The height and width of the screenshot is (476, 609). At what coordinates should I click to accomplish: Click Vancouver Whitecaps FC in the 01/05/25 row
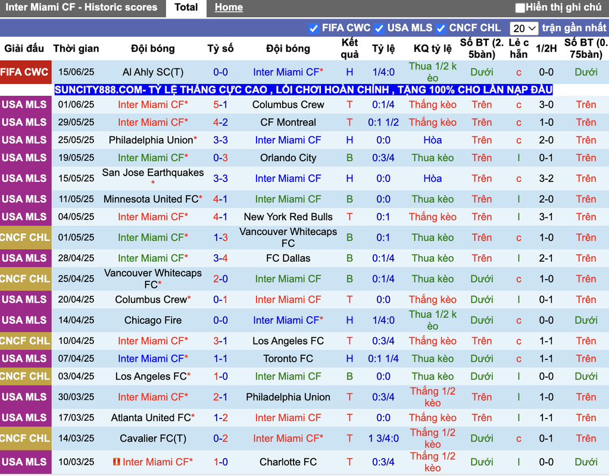288,237
